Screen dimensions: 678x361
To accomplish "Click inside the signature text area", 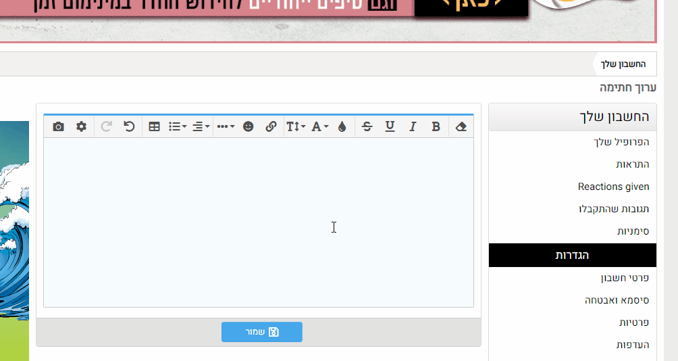I will coord(259,223).
